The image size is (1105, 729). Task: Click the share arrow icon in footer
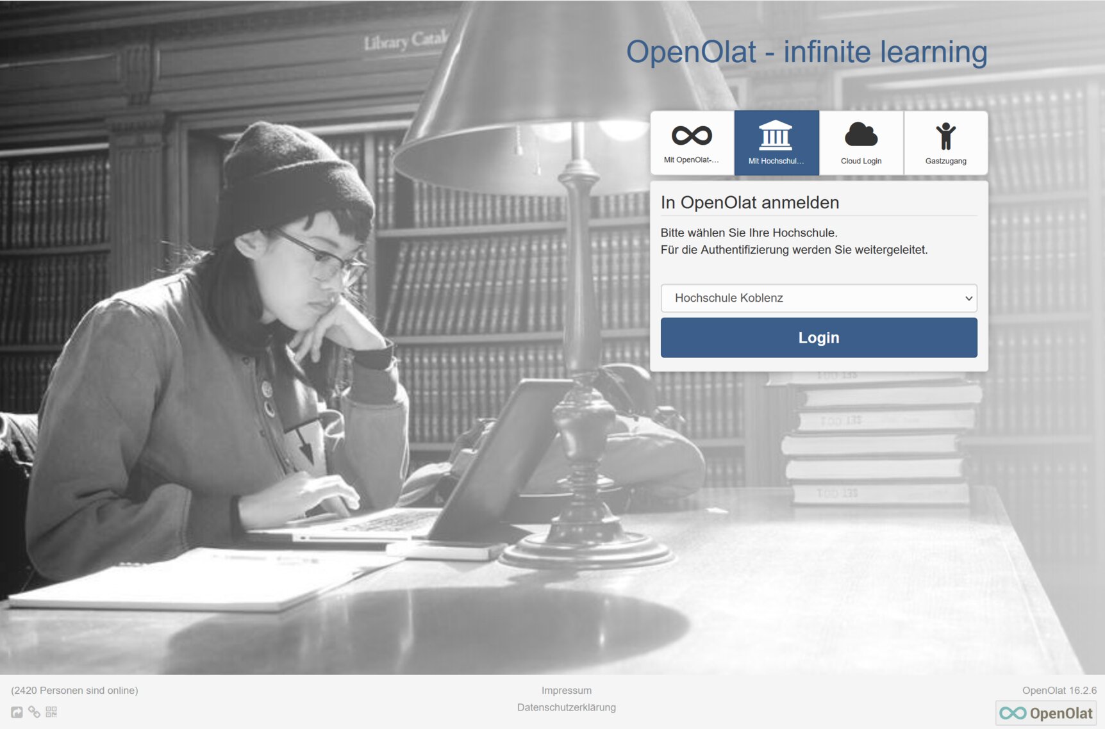[17, 712]
